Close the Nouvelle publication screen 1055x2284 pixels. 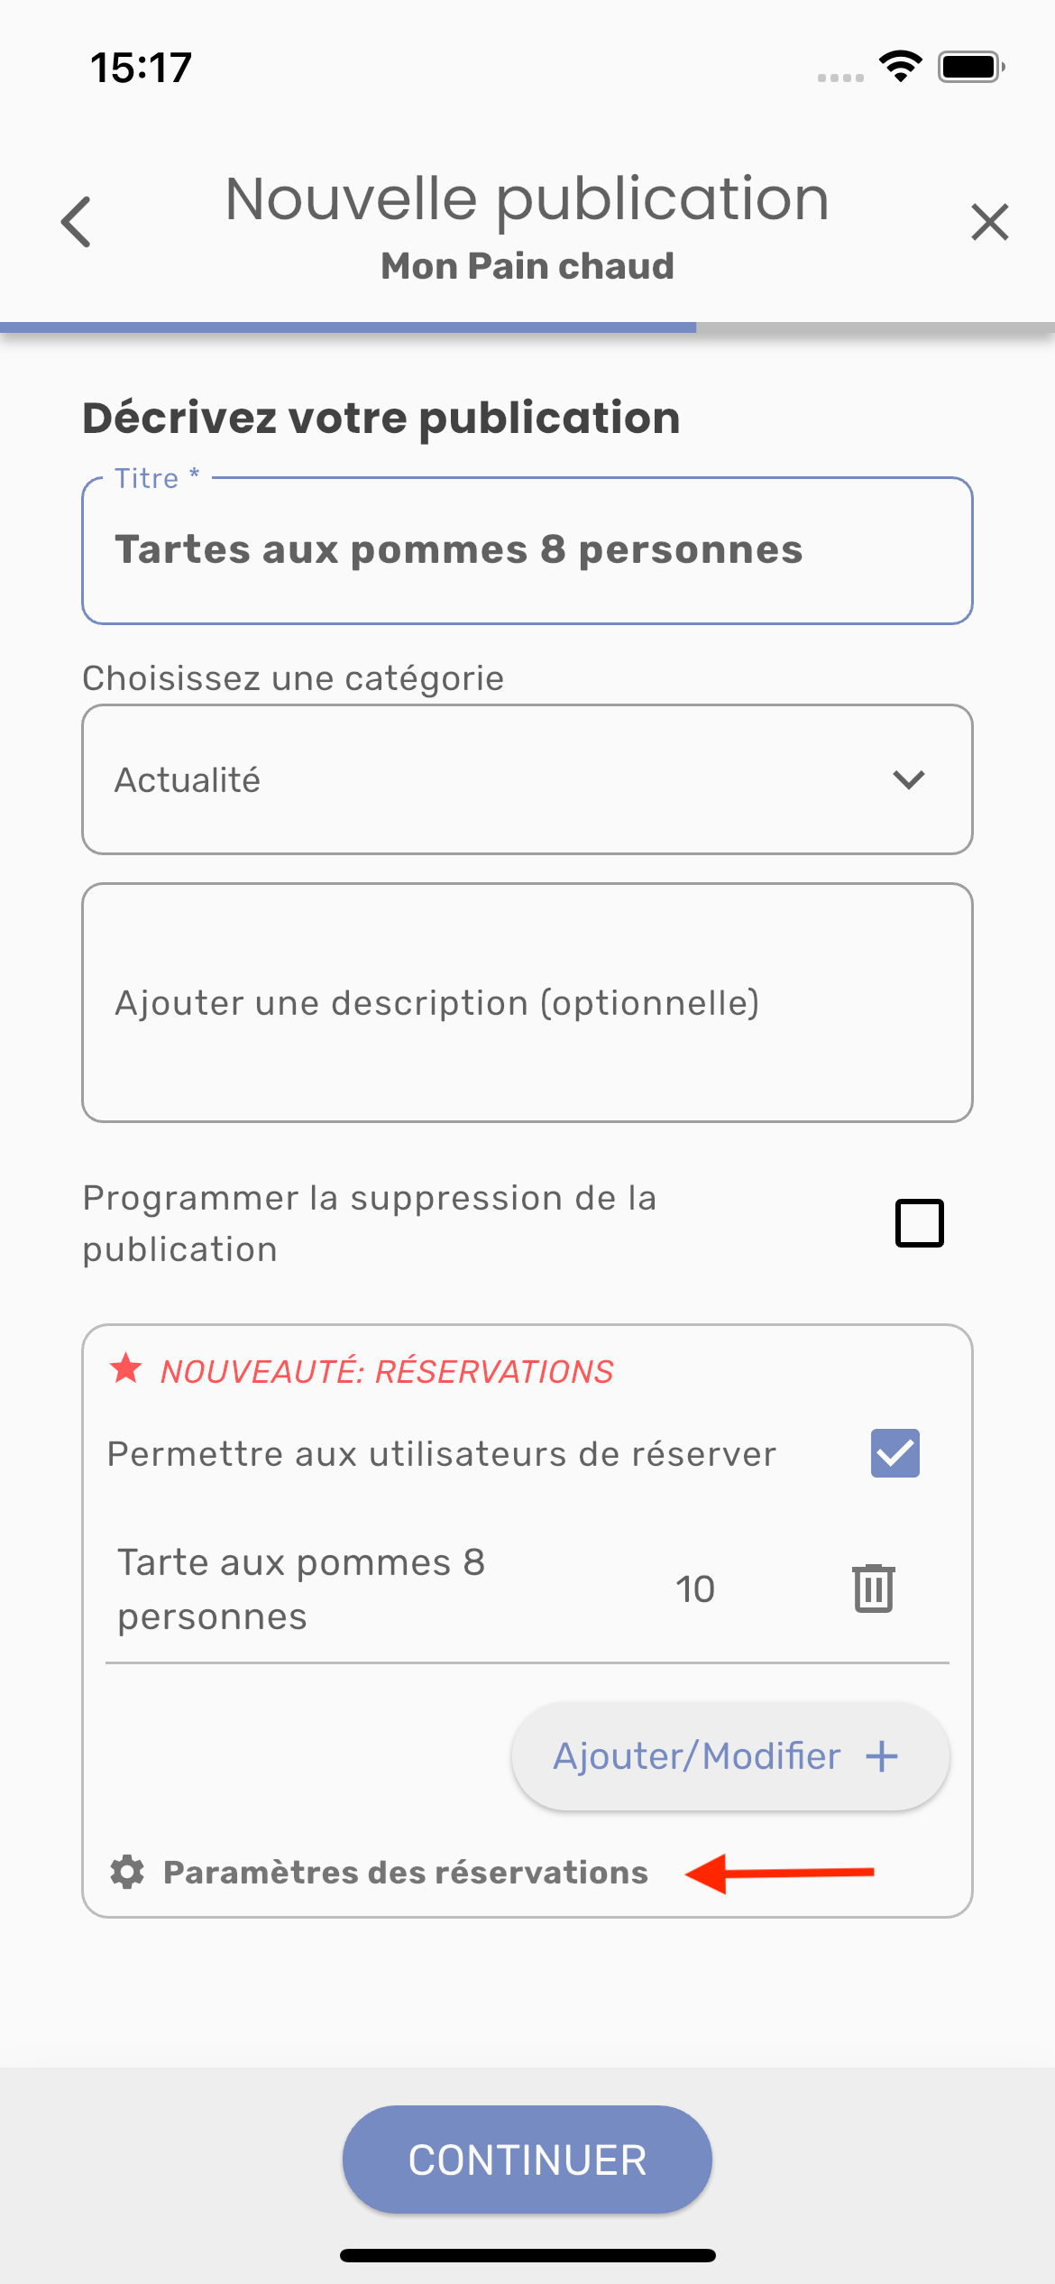click(989, 222)
